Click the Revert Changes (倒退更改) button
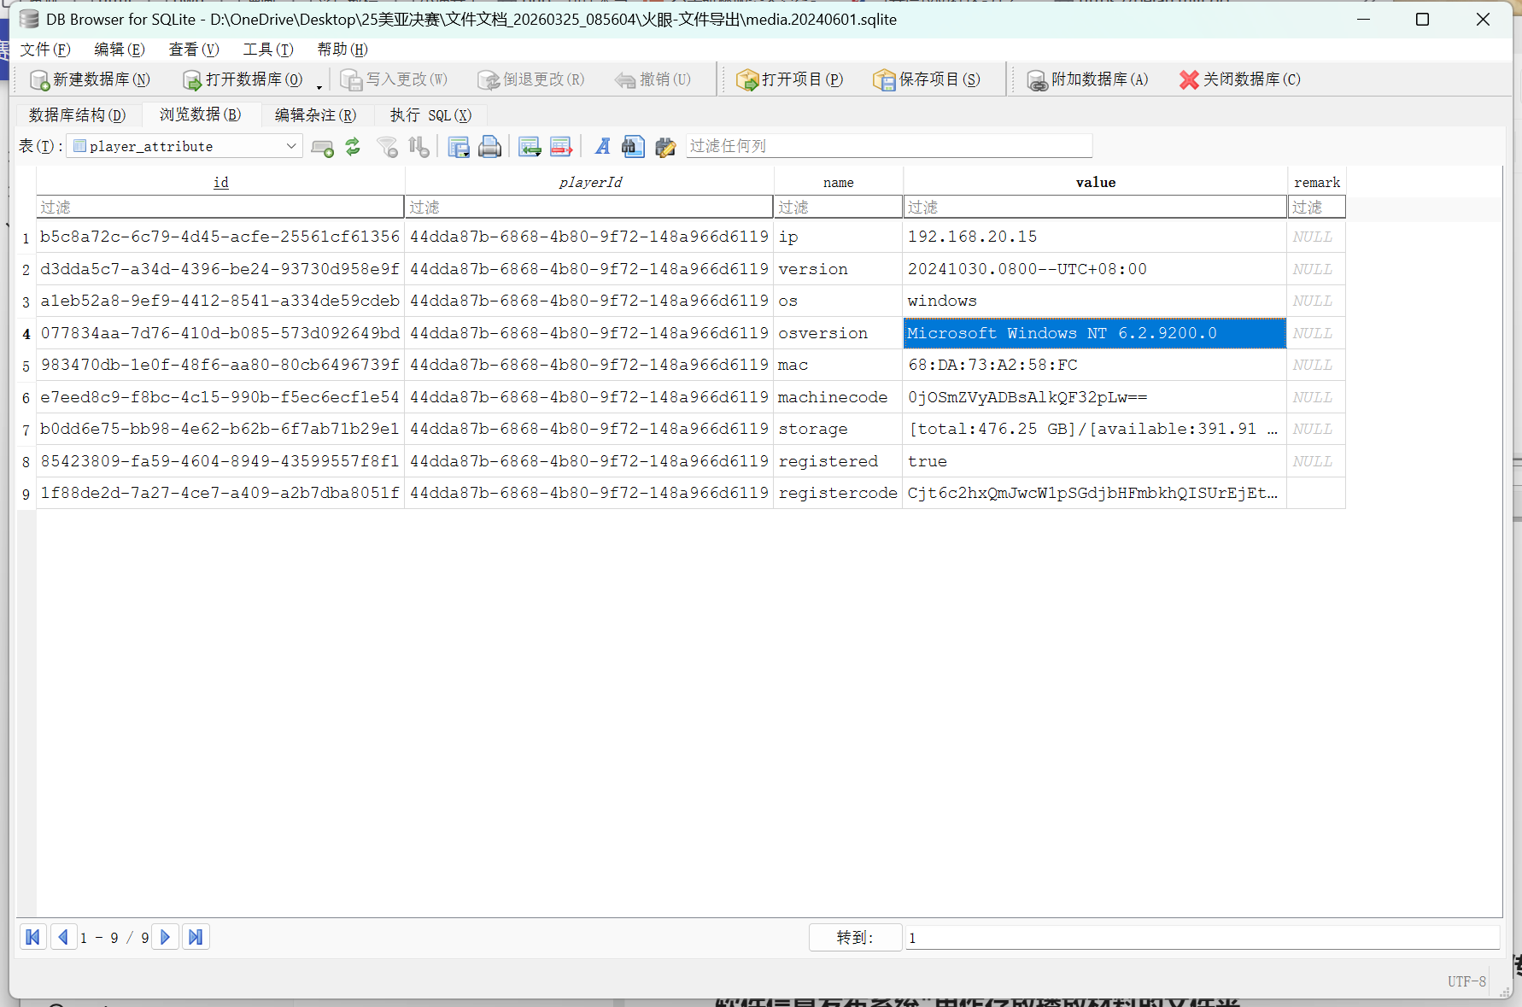1522x1007 pixels. 531,79
